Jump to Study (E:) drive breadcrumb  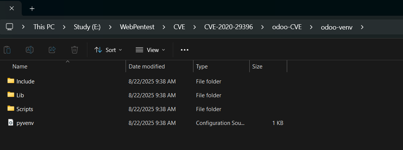87,27
